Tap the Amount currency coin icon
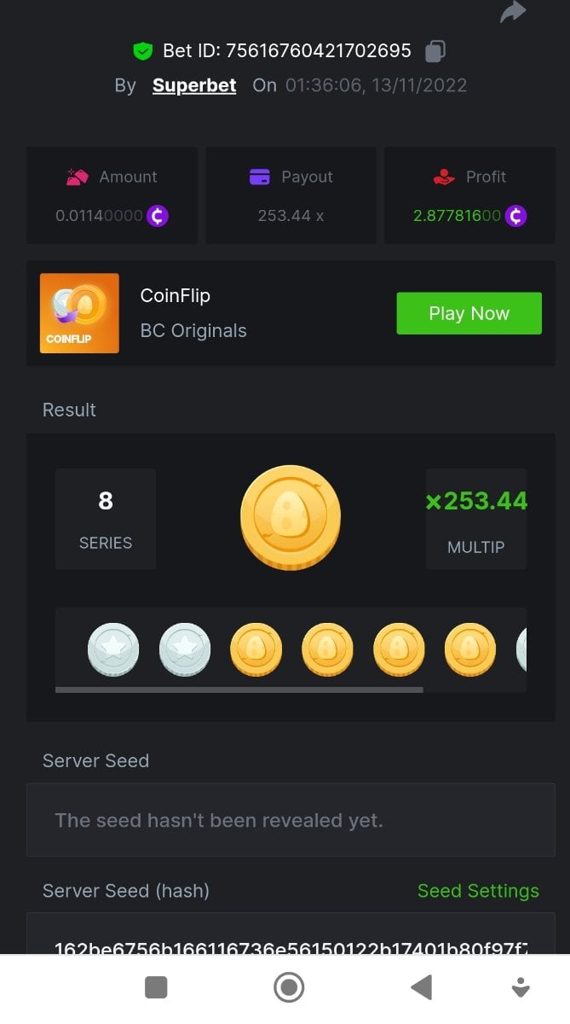Screen dimensions: 570x1024 click(x=157, y=216)
